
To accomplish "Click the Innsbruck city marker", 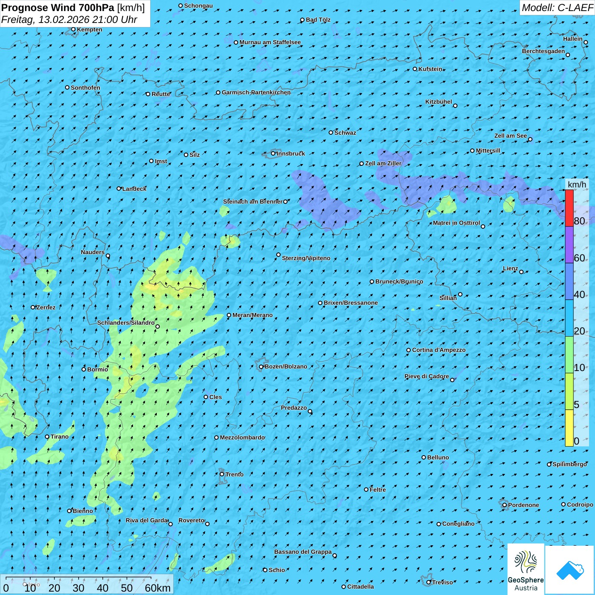I will pos(273,153).
